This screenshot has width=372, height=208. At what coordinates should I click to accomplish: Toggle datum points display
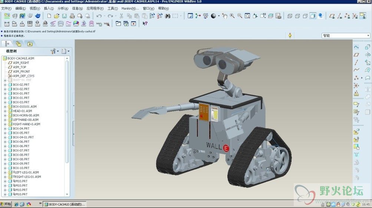[x=347, y=16]
